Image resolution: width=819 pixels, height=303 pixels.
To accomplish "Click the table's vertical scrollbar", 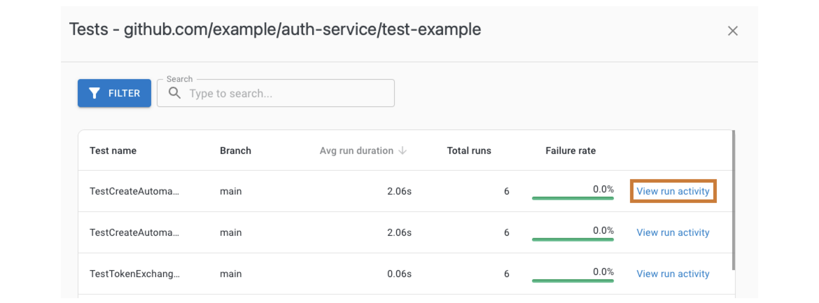I will tap(733, 200).
